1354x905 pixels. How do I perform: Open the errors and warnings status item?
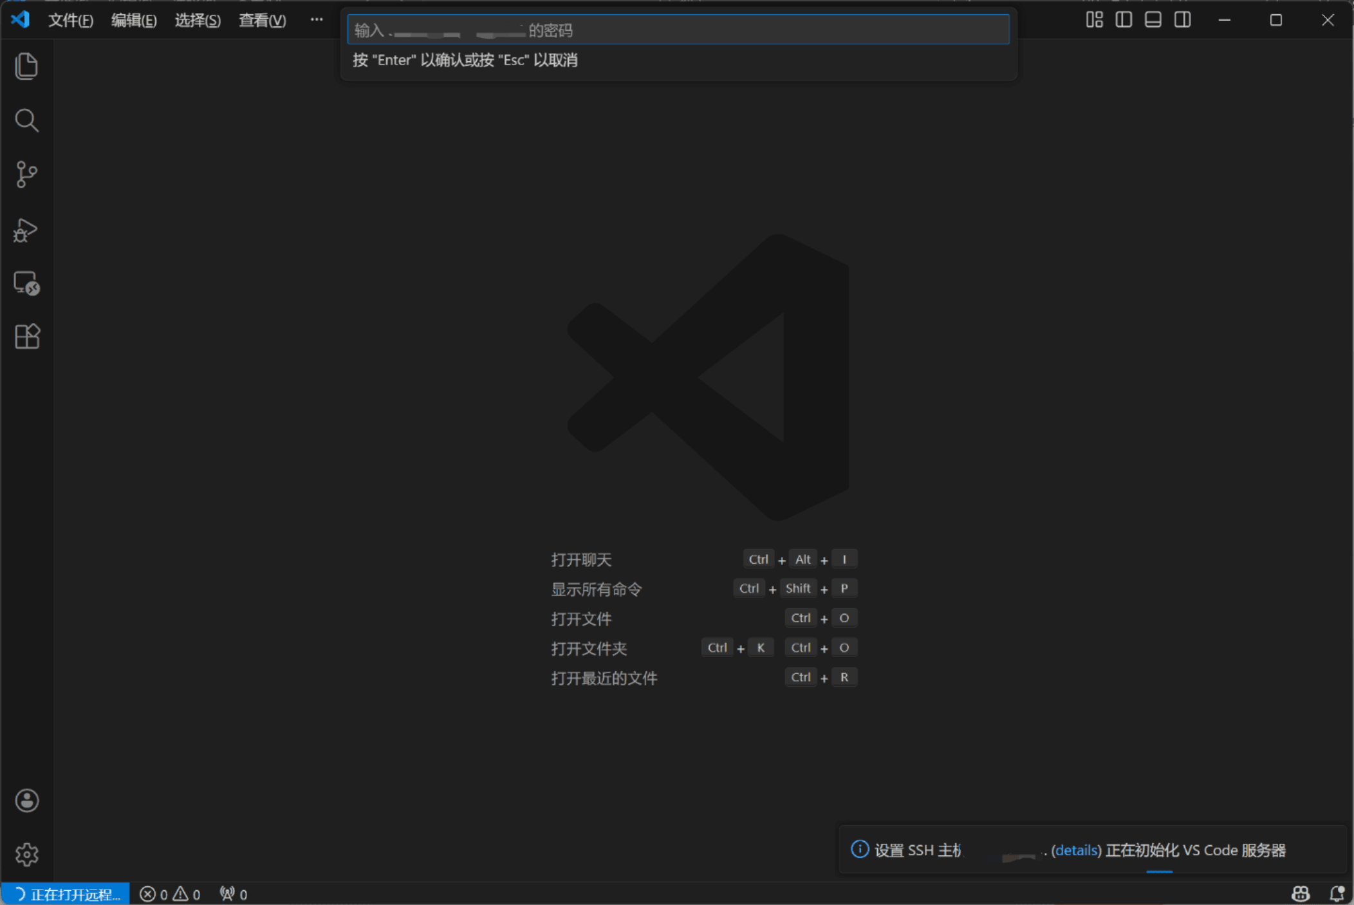tap(170, 894)
